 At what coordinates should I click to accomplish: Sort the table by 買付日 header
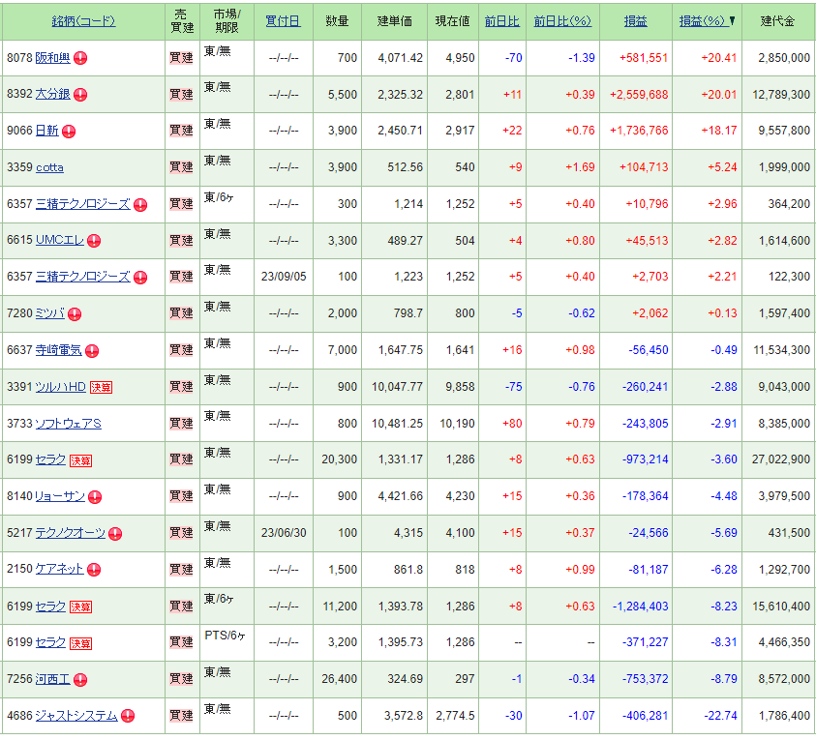pyautogui.click(x=283, y=21)
